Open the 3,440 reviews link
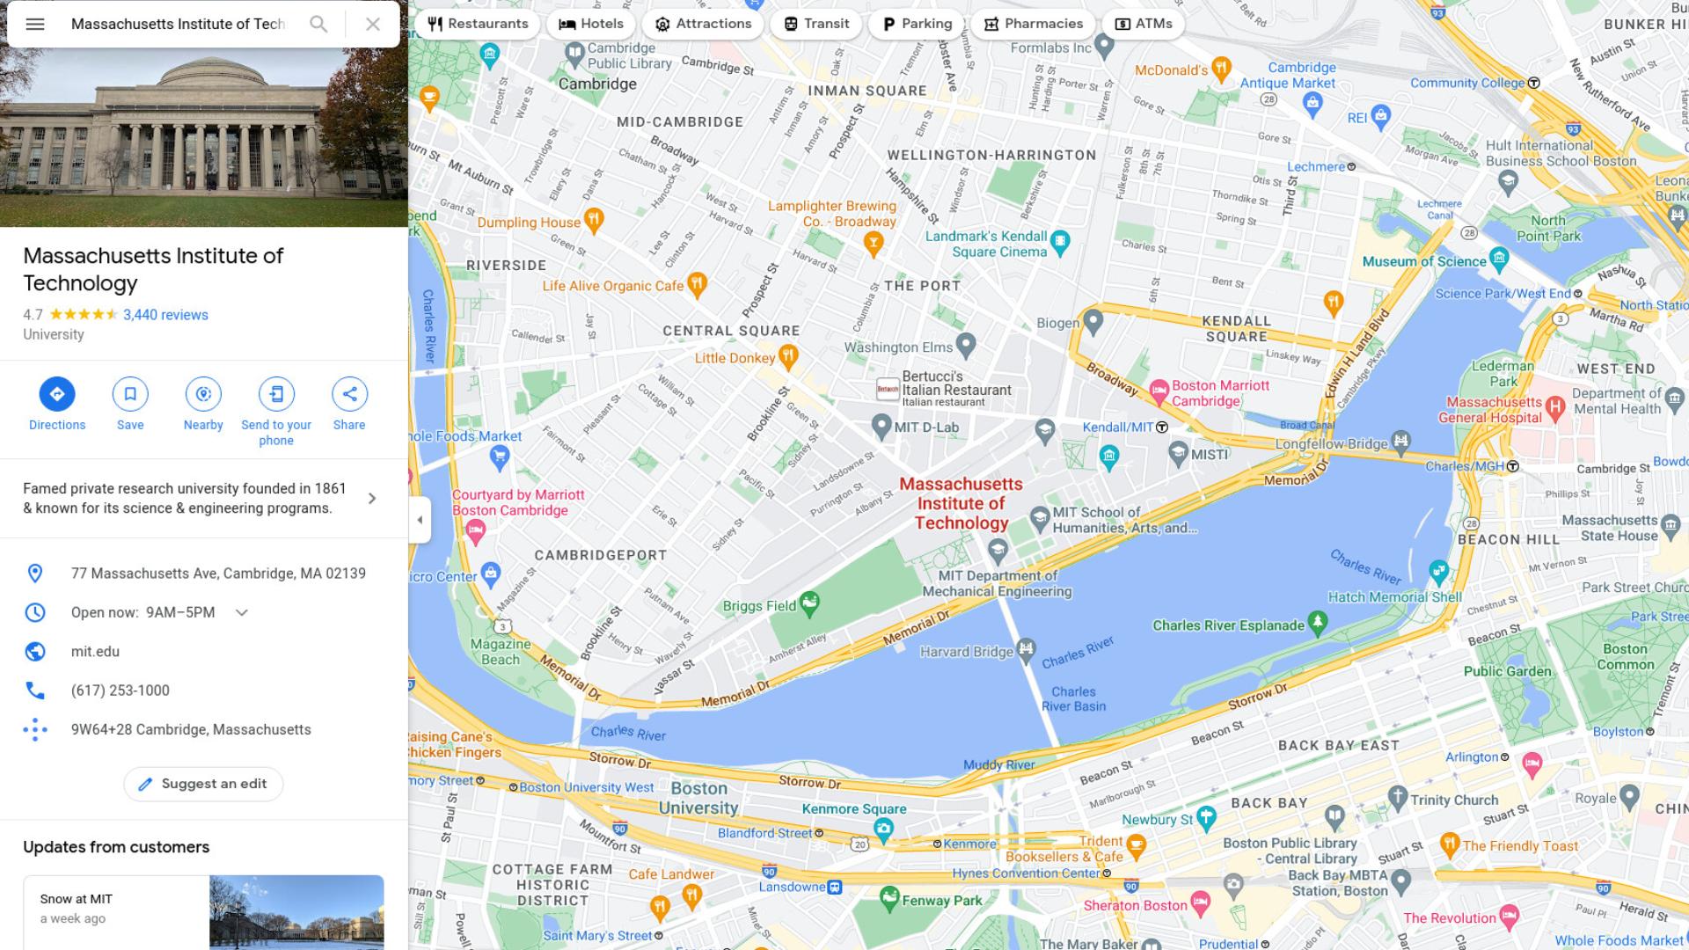Image resolution: width=1689 pixels, height=950 pixels. click(x=165, y=315)
